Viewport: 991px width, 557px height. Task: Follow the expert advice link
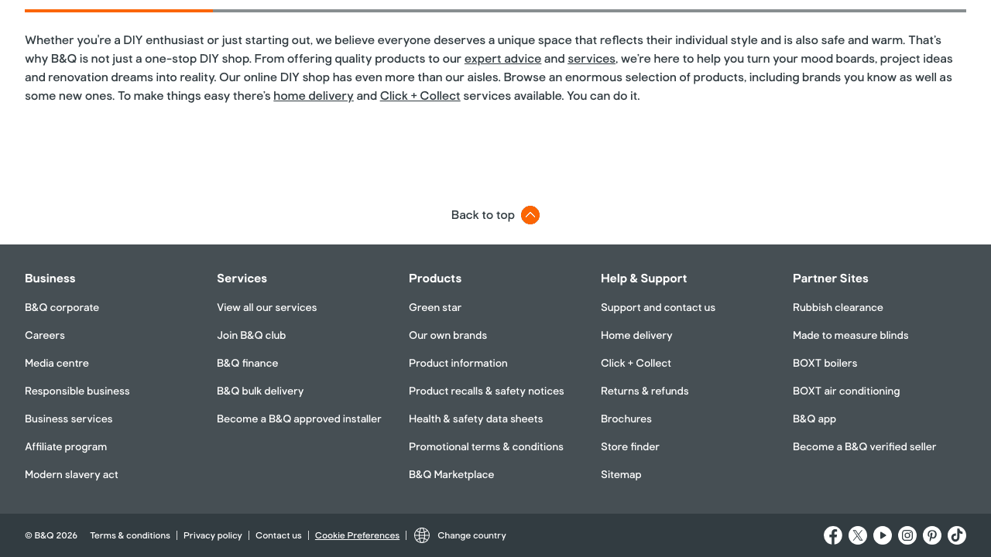click(502, 59)
